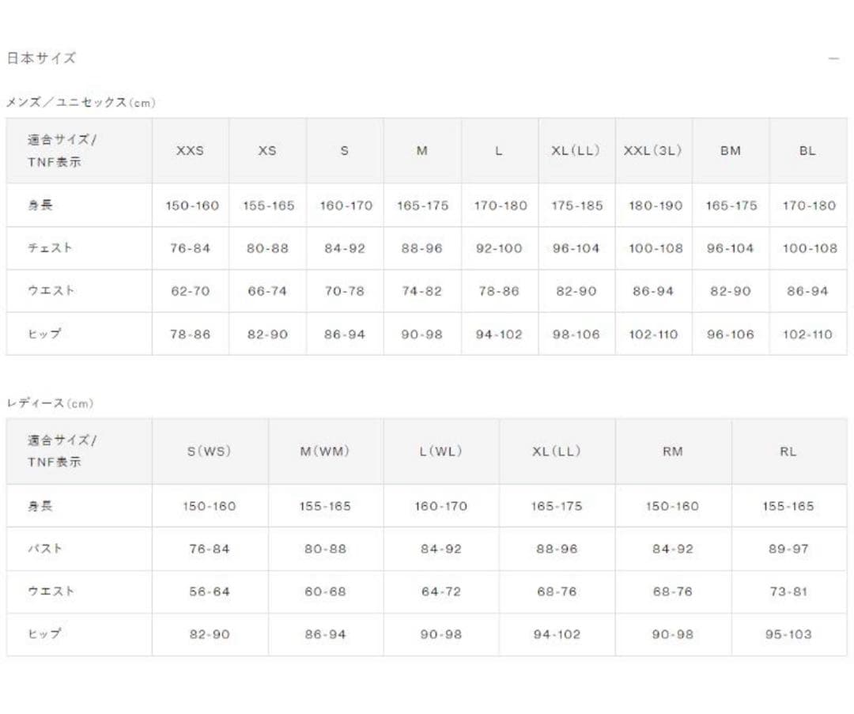
Task: Click the BM size column header
Action: 730,150
